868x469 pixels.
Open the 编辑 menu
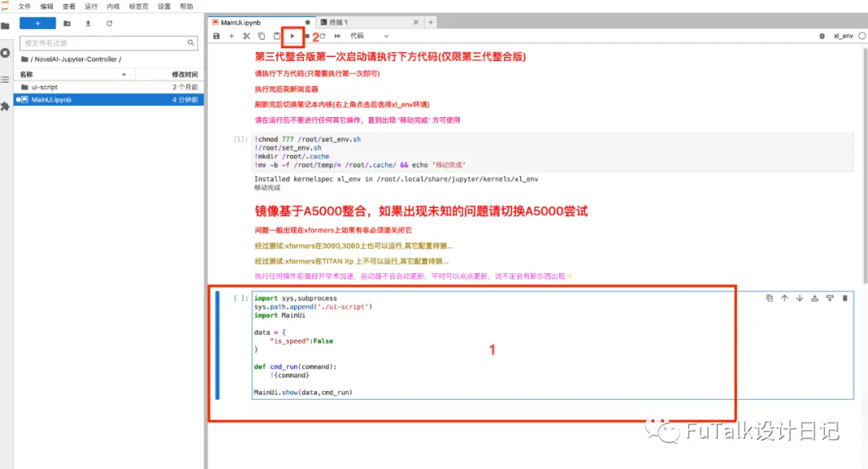(x=47, y=6)
